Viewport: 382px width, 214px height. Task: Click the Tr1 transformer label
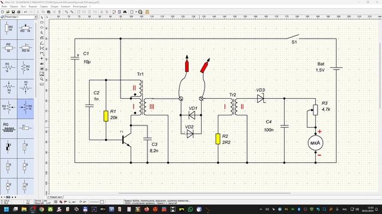coord(140,74)
